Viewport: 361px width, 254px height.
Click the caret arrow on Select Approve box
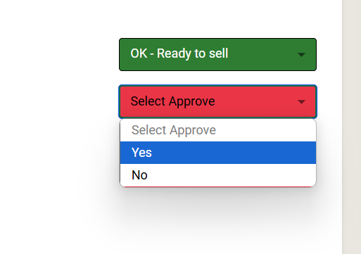[301, 102]
